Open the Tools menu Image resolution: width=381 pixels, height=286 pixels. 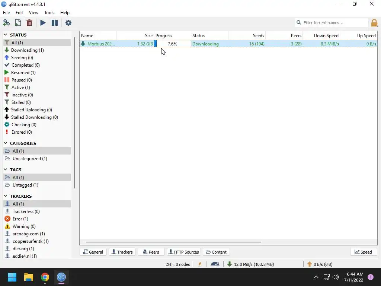tap(49, 13)
